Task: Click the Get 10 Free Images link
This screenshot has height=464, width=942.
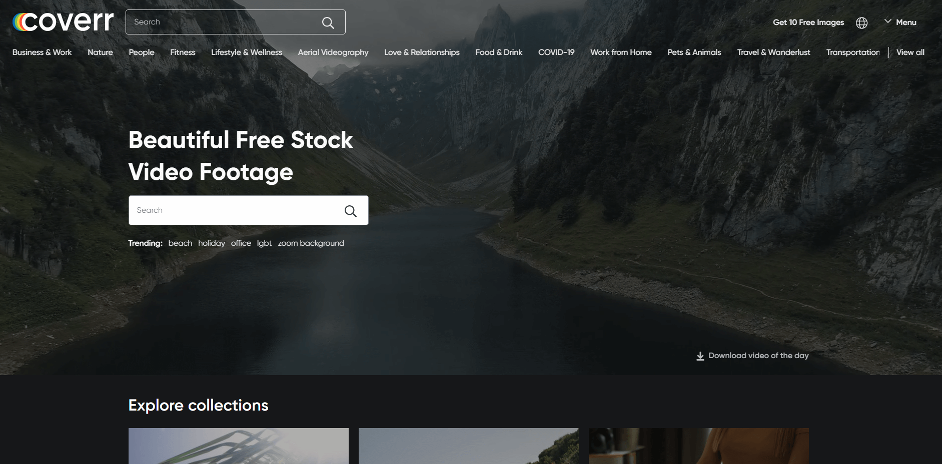Action: tap(808, 22)
